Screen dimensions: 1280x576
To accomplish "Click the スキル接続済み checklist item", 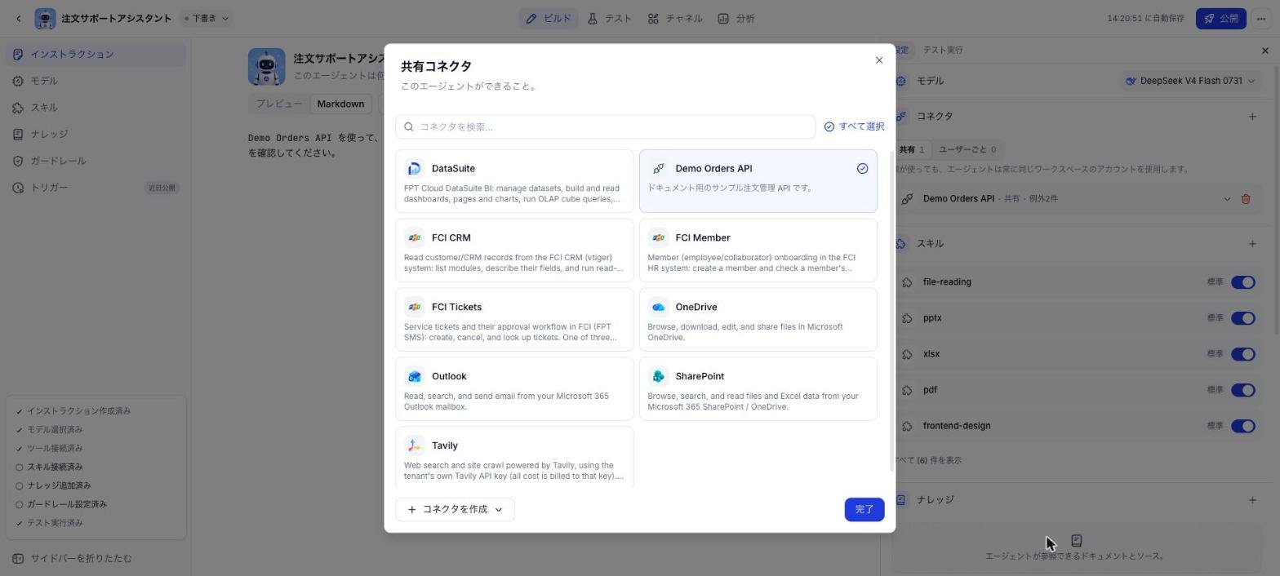I will (55, 467).
